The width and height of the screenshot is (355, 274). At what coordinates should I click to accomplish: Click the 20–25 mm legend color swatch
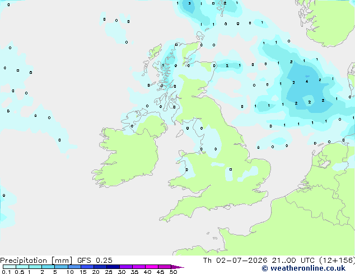pos(100,267)
